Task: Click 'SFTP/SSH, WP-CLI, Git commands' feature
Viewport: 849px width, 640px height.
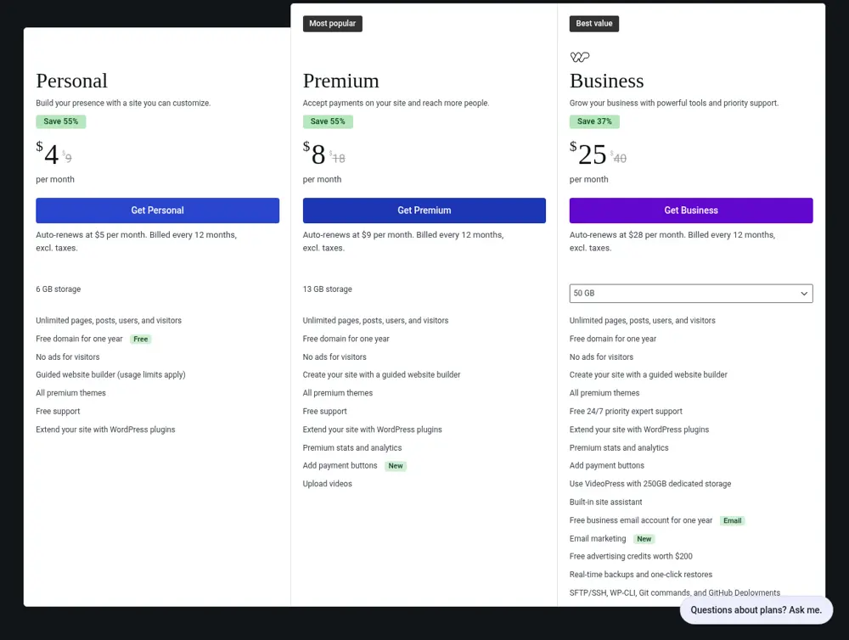Action: (675, 593)
